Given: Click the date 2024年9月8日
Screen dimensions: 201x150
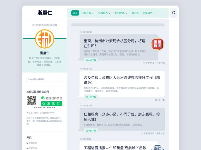Looking at the screenshot, I should click(x=85, y=139).
